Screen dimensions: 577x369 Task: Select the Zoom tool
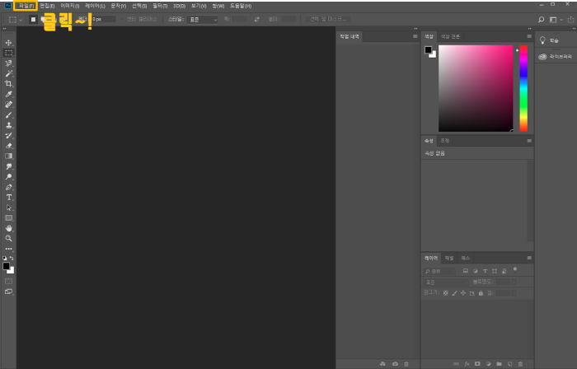point(8,239)
